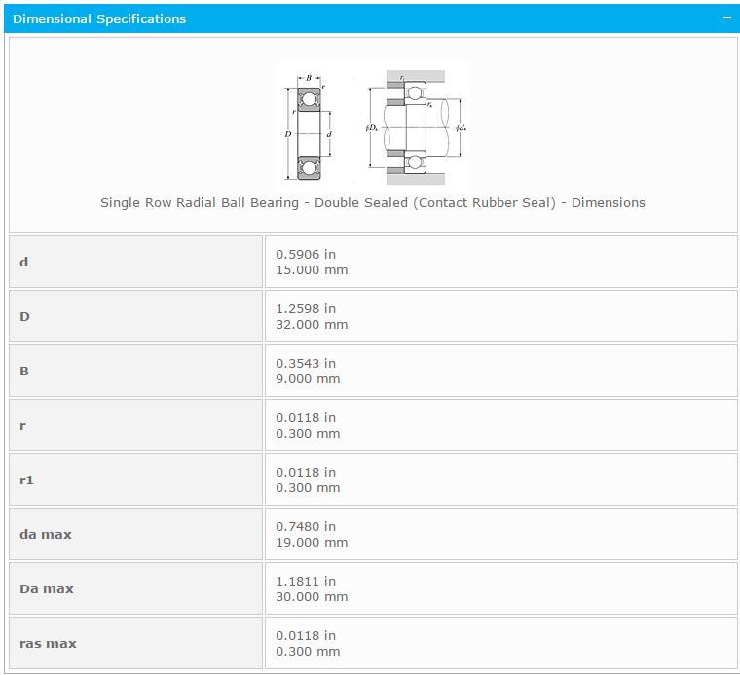Click the bearing cross-section diagram with B label

[309, 125]
